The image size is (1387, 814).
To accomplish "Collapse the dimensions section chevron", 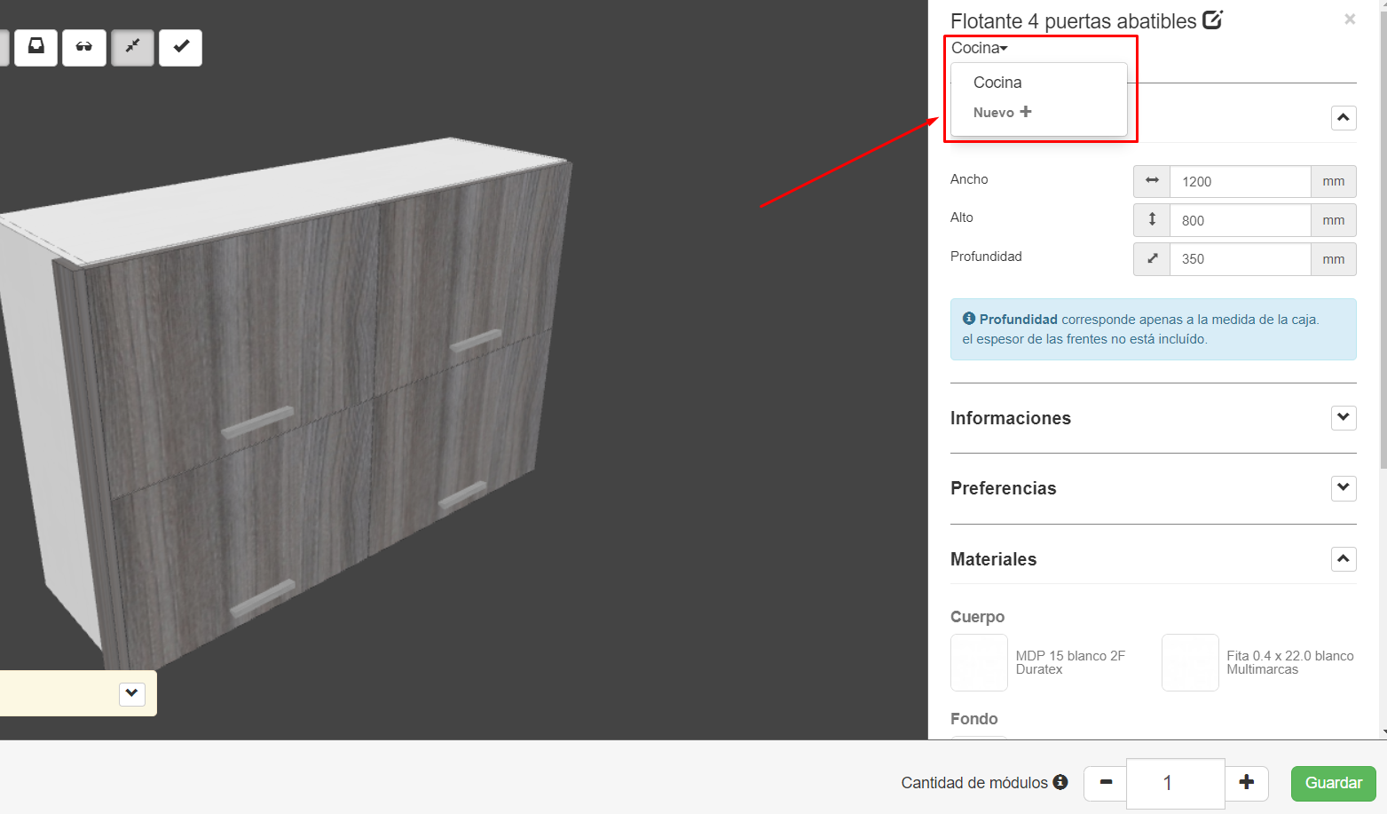I will pos(1344,117).
